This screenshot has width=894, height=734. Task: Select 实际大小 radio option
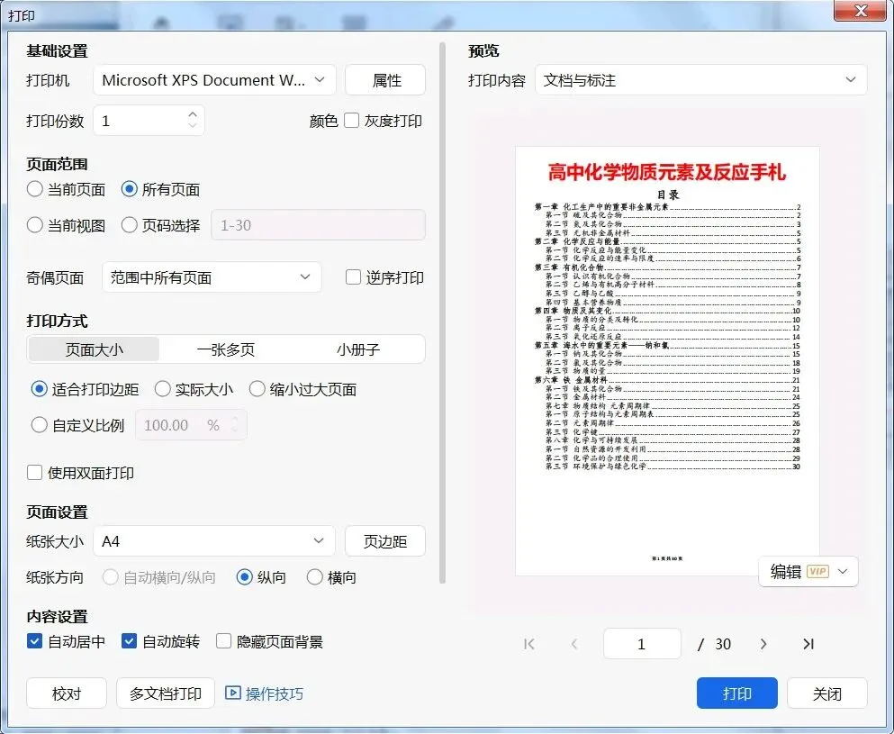click(x=162, y=389)
